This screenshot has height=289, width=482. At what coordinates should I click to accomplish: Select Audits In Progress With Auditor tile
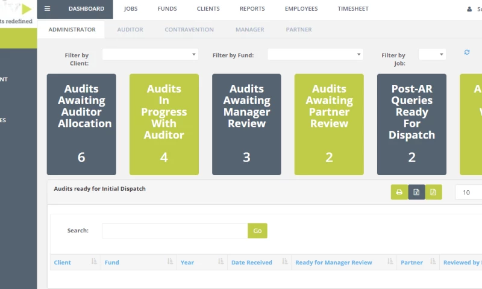(164, 125)
